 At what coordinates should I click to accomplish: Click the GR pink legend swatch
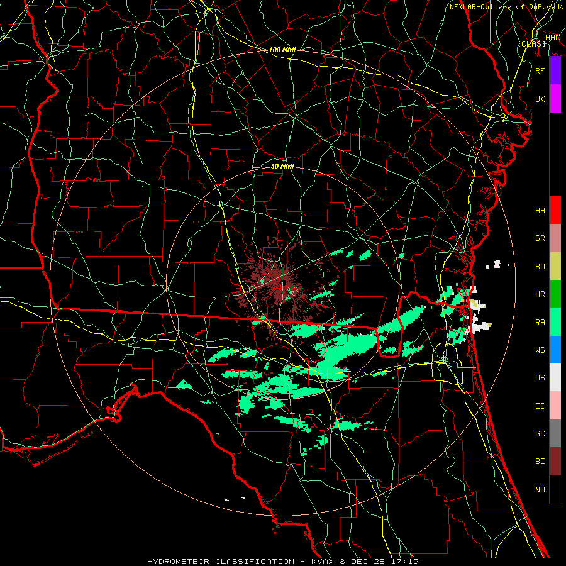555,238
